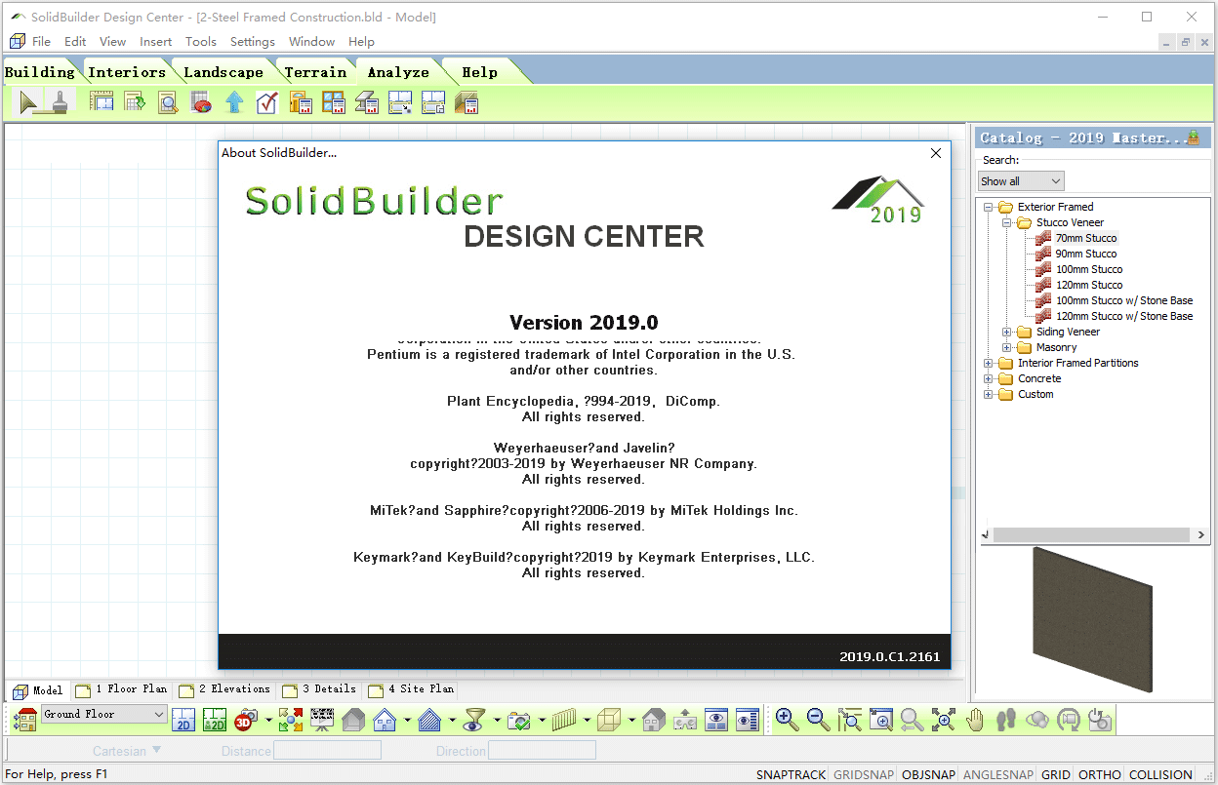Click the zoom out magnifier

818,720
